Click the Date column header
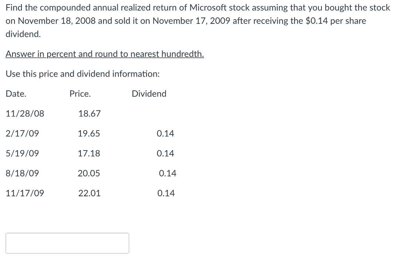The image size is (400, 262). 16,94
